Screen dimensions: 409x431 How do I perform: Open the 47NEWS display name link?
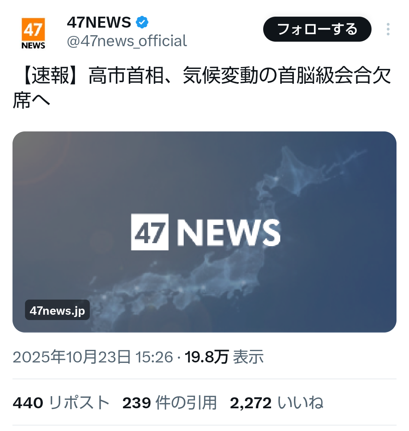(x=99, y=22)
